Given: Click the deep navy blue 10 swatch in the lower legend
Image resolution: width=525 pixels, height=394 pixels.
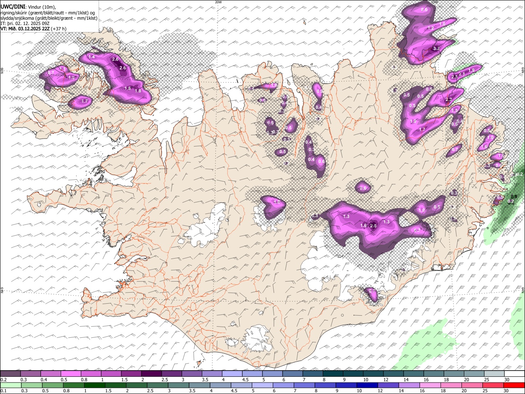Looking at the screenshot, I should [367, 385].
